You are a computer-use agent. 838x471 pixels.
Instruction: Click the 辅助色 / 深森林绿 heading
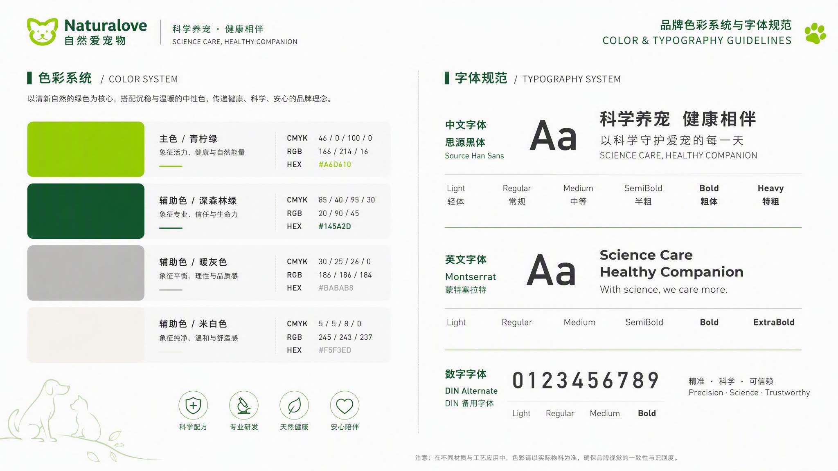(198, 201)
